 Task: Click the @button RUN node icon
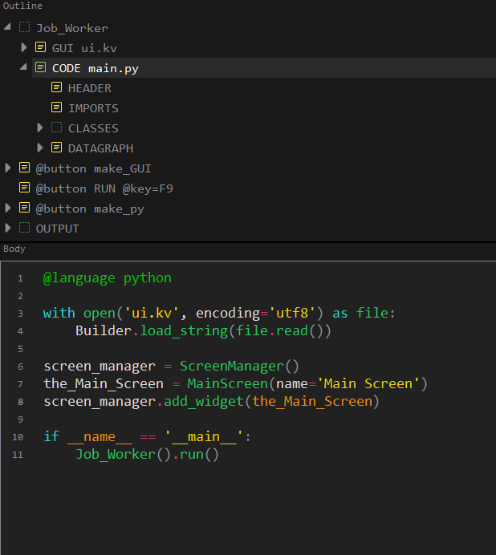(x=24, y=188)
